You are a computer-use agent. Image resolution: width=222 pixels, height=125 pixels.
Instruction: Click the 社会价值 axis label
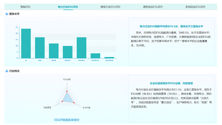pos(86,108)
